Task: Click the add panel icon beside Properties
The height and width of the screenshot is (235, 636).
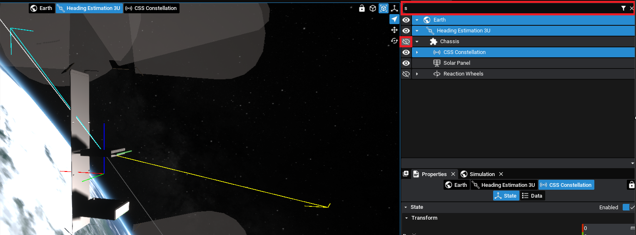Action: tap(406, 174)
